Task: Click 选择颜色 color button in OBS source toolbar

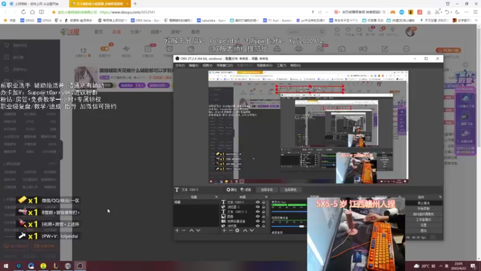Action: pyautogui.click(x=290, y=190)
